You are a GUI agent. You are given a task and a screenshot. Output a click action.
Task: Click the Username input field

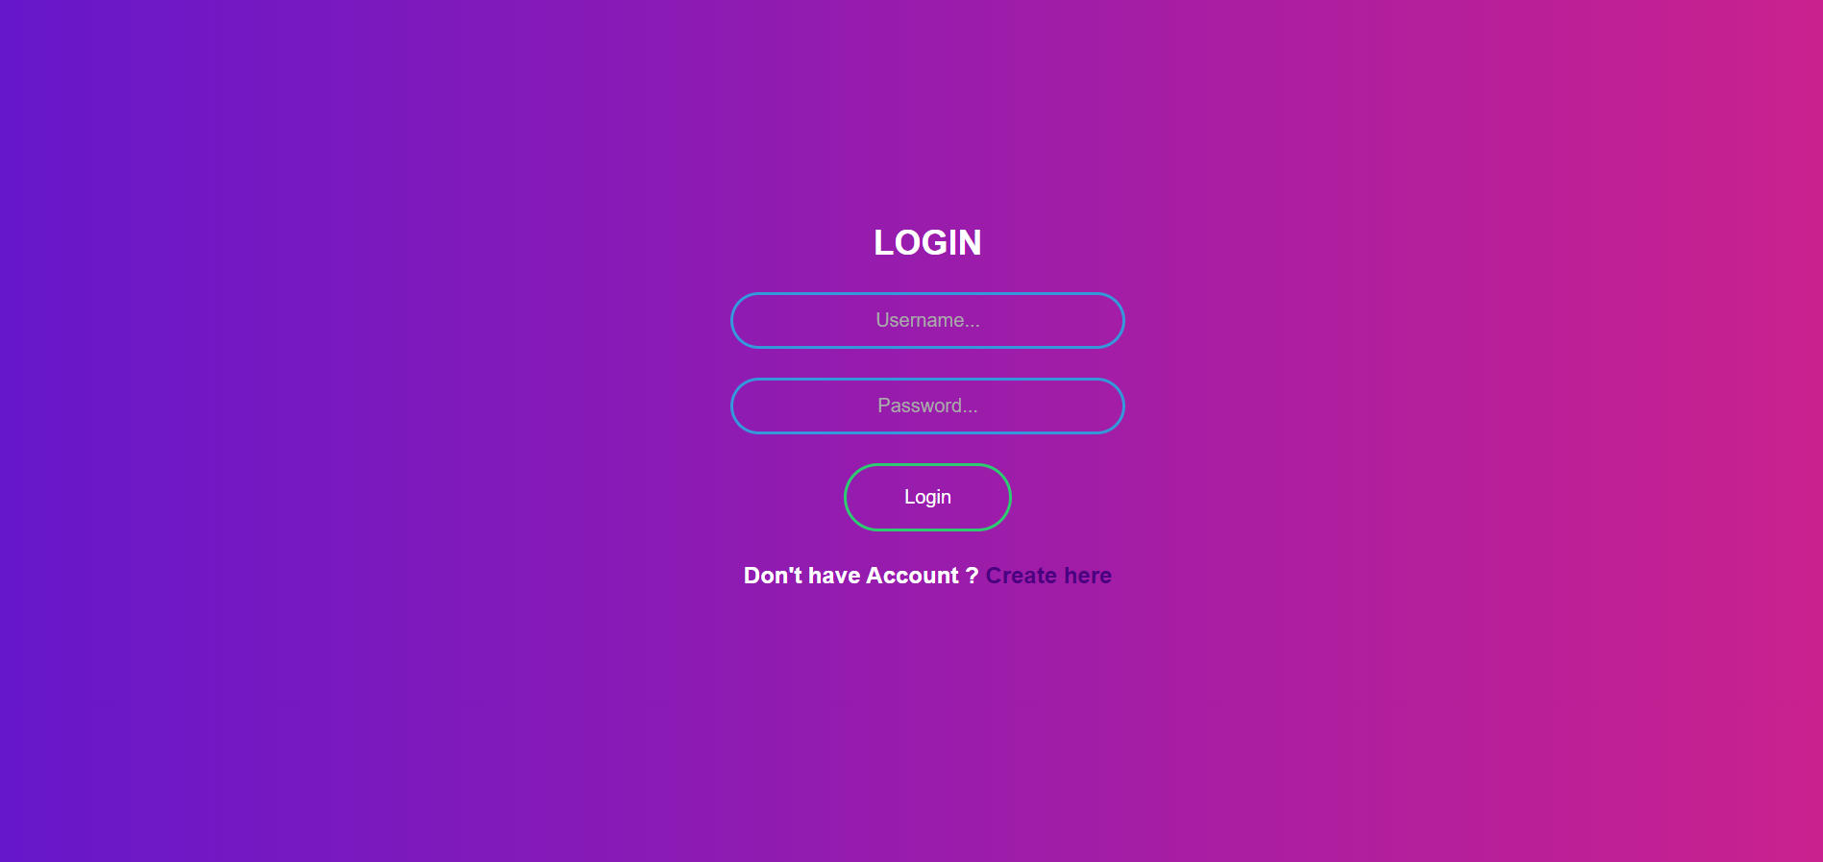pos(927,320)
